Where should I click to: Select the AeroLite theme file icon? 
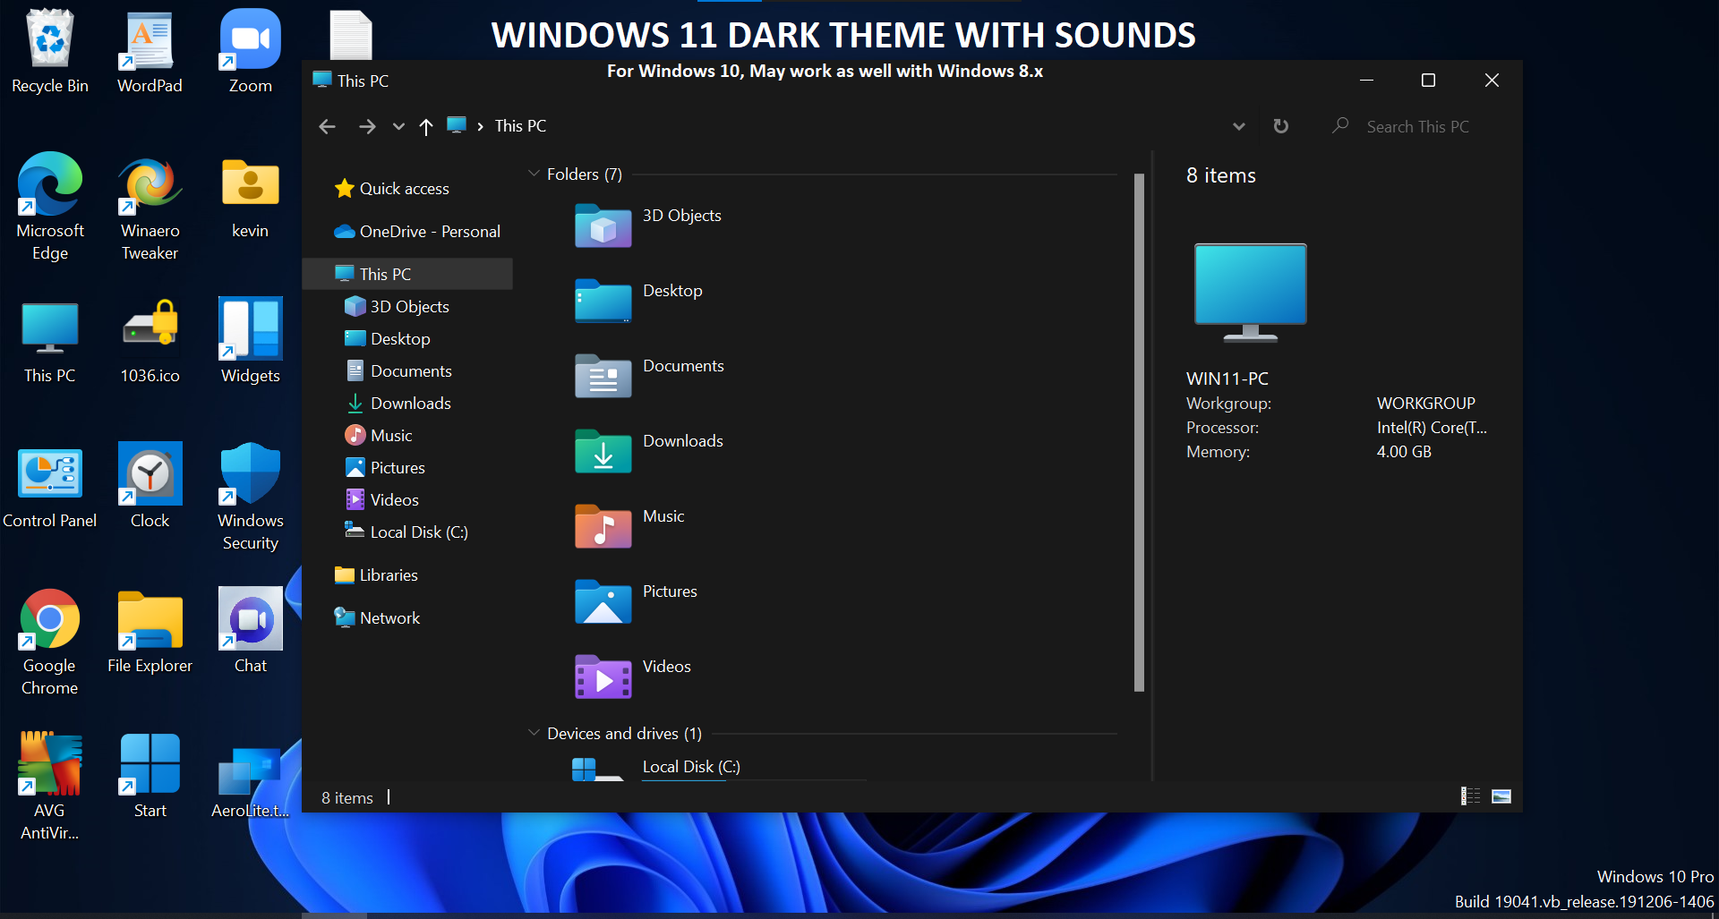(x=250, y=783)
